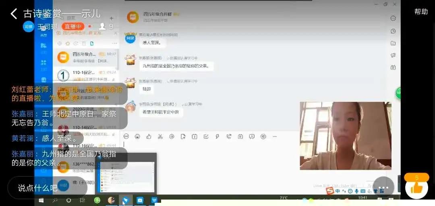Open chat history clock icon in right sidebar
This screenshot has width=435, height=206.
393,31
